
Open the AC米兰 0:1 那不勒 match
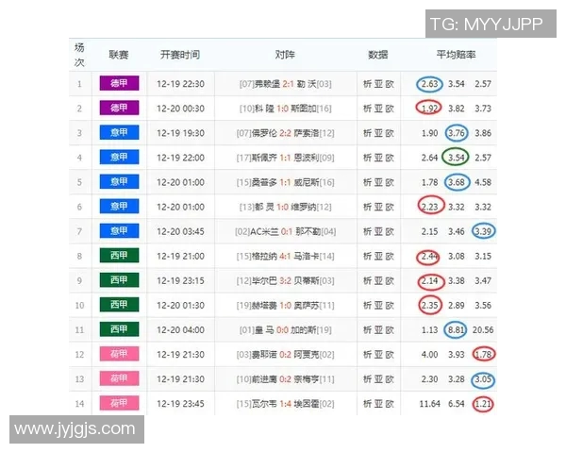click(x=287, y=231)
